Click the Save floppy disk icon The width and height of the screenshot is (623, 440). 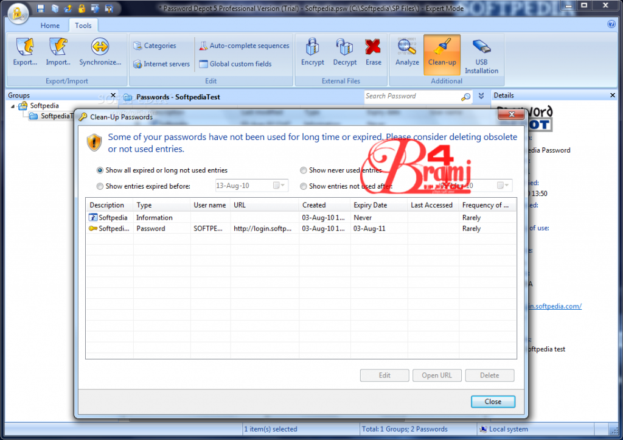point(41,9)
